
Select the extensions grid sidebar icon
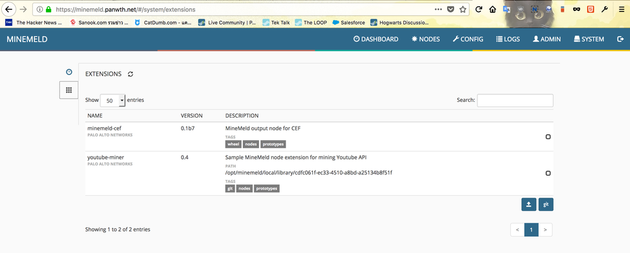69,90
